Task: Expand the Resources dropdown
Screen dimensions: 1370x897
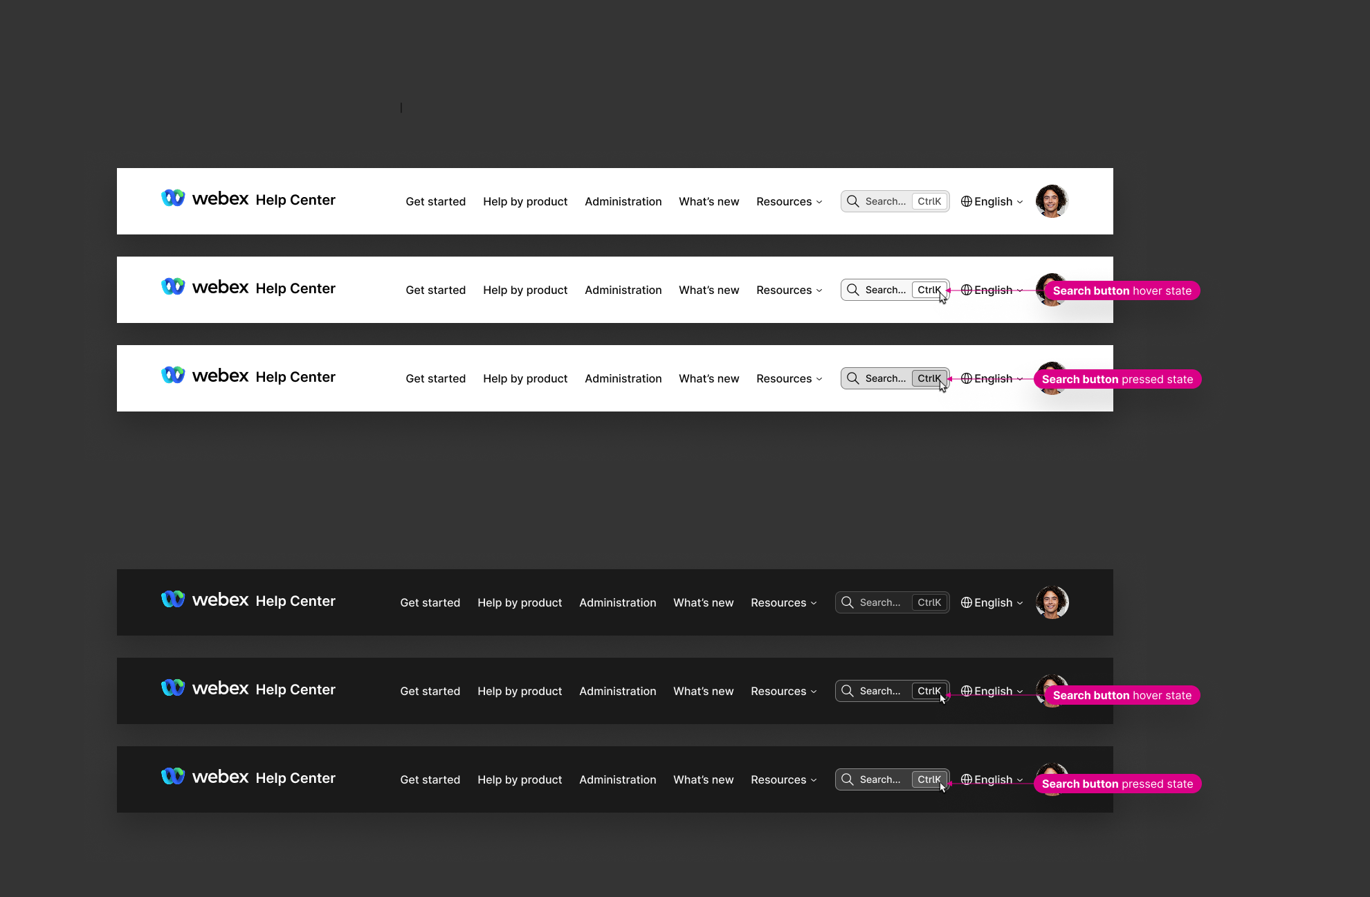Action: click(789, 201)
